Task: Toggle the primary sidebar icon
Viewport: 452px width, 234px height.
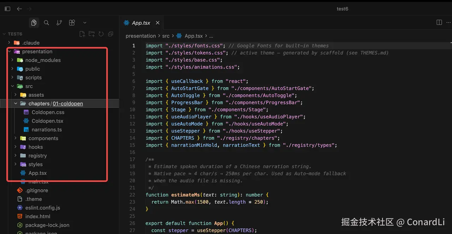Action: [7, 9]
